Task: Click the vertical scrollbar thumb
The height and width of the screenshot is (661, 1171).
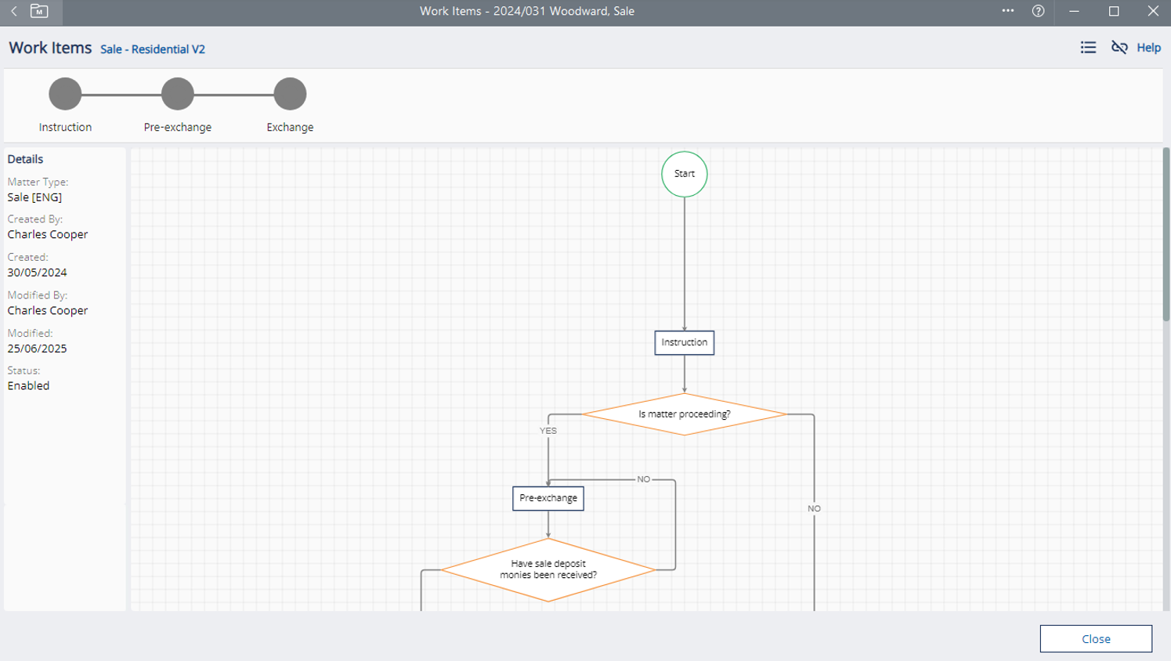Action: 1166,235
